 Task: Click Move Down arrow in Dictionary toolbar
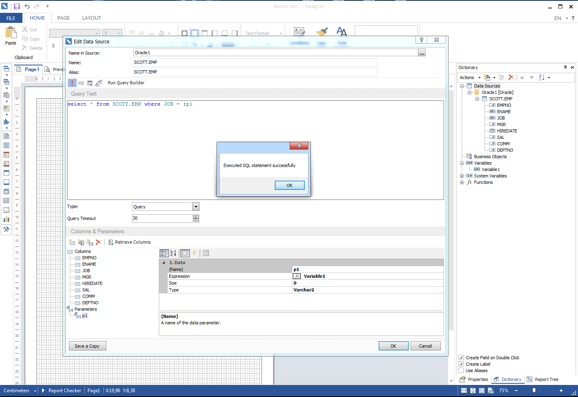531,77
